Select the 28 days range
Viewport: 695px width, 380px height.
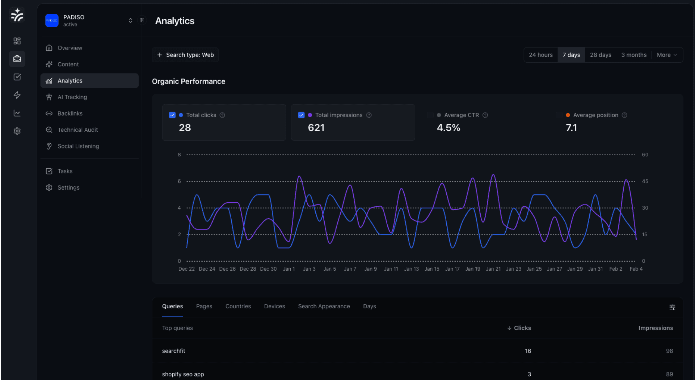pyautogui.click(x=601, y=55)
